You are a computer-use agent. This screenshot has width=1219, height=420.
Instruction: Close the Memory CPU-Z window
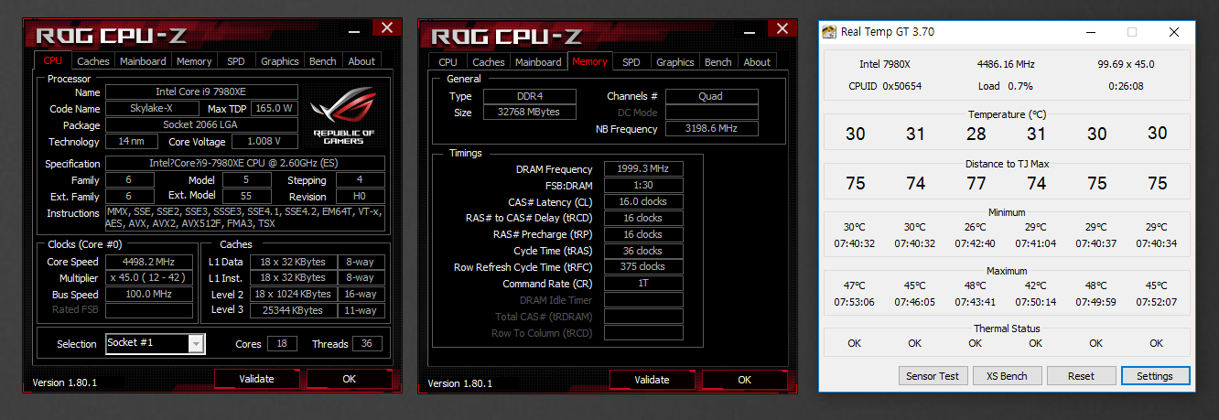tap(783, 28)
